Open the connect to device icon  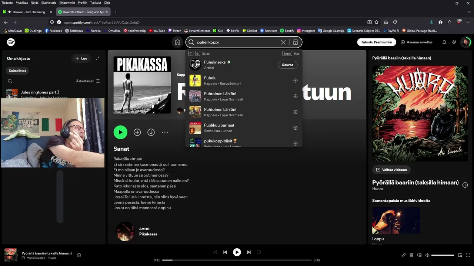point(420,255)
